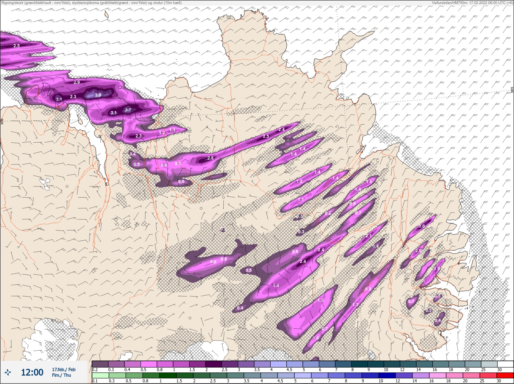This screenshot has width=514, height=384.
Task: Click the N99 label on left edge
Action: [x=2, y=121]
